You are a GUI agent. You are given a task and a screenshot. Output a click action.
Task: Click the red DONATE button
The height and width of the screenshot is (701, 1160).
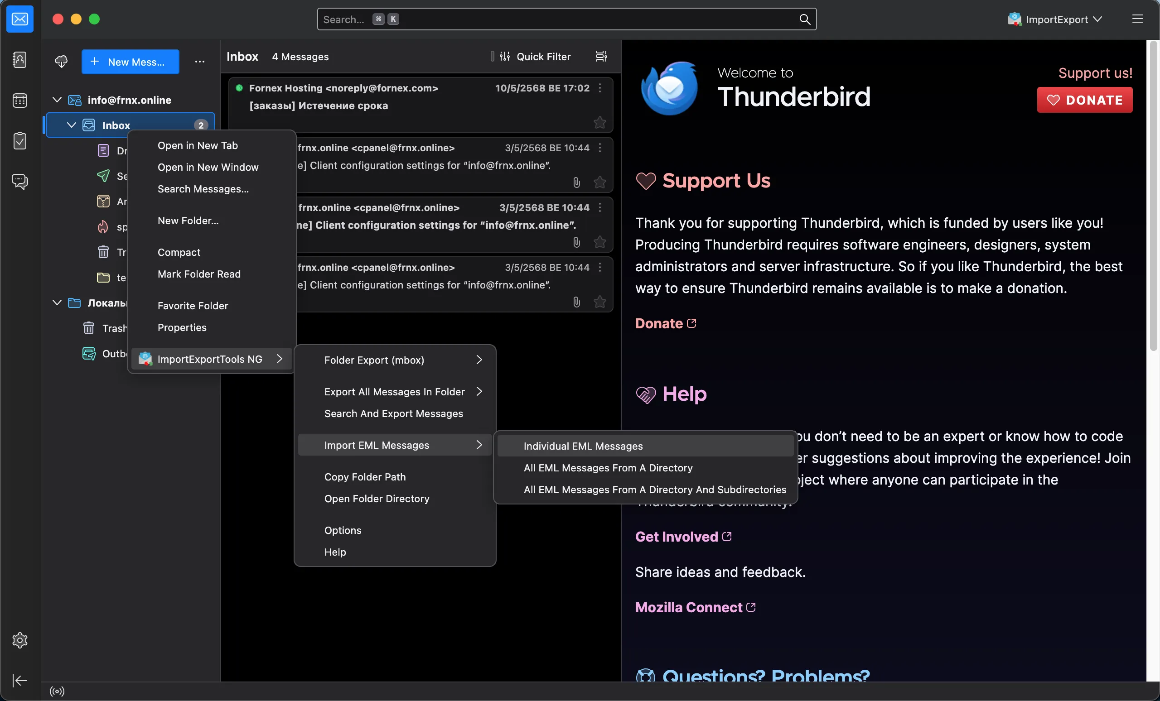[1085, 100]
